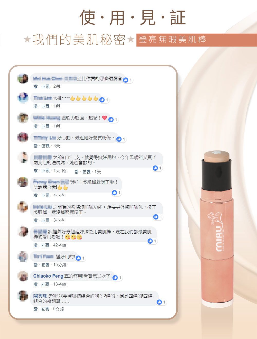Click 讚 under the 2週 comment
Screen dimensions: 257x339
coord(35,87)
